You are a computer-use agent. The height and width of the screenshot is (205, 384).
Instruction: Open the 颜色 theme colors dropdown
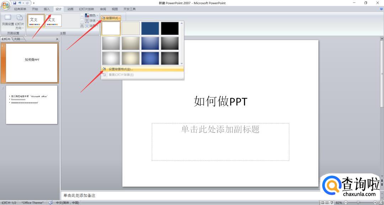click(x=92, y=15)
